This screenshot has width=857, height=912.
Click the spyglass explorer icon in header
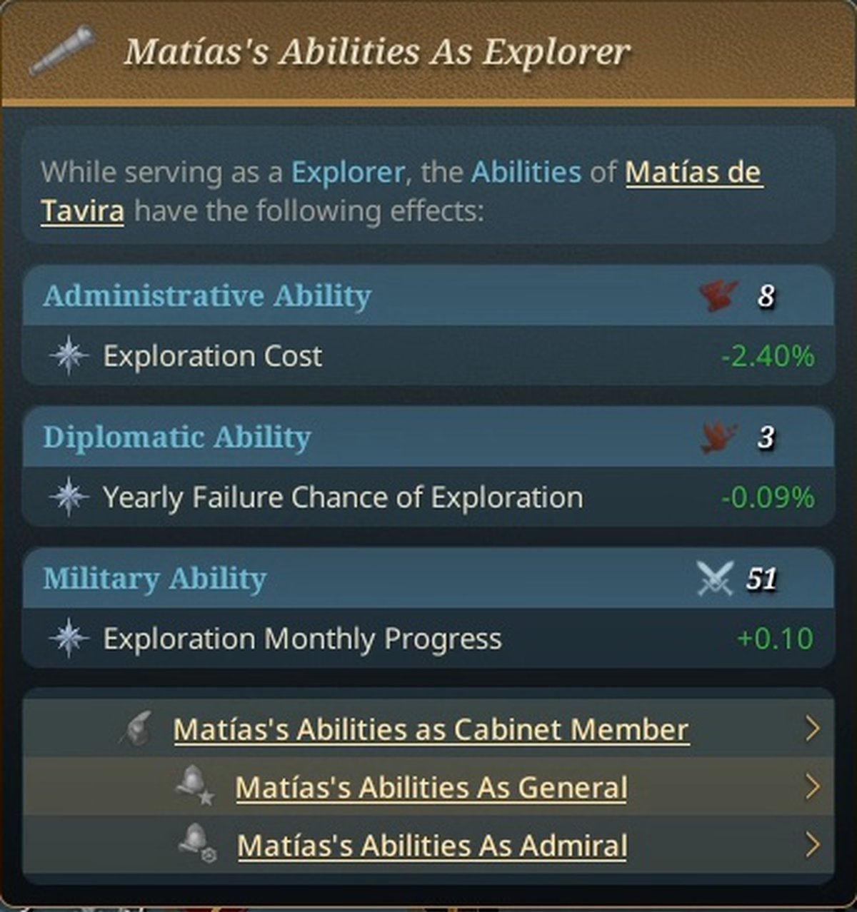[x=63, y=51]
